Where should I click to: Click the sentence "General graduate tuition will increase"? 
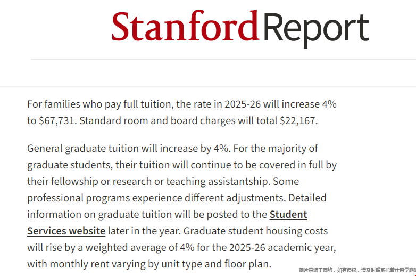129,148
